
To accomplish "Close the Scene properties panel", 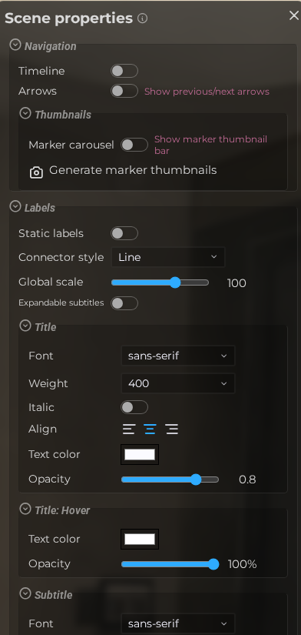I will [294, 15].
